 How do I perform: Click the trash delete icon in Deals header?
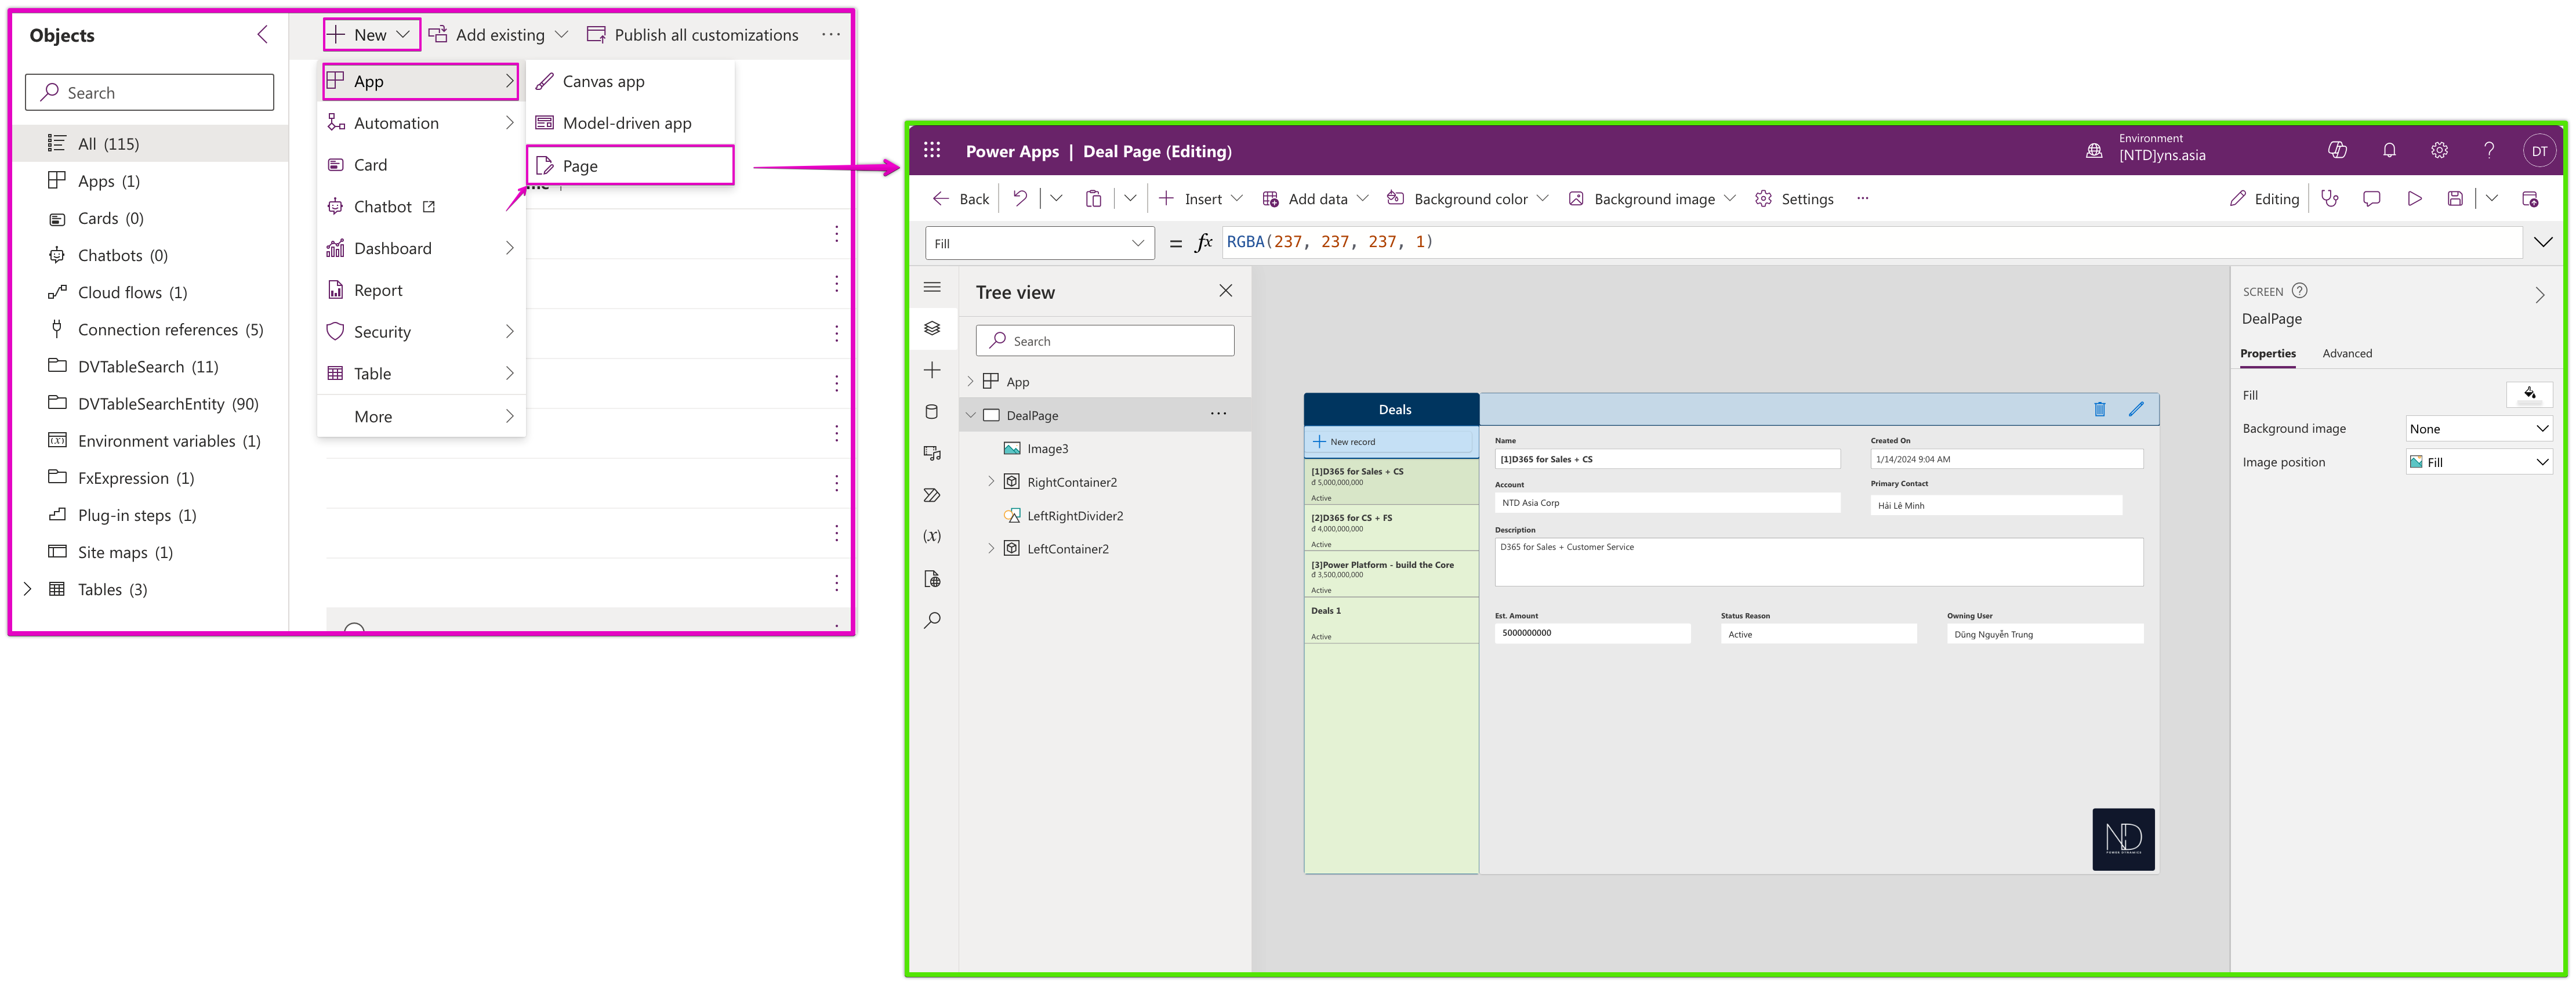click(2100, 409)
